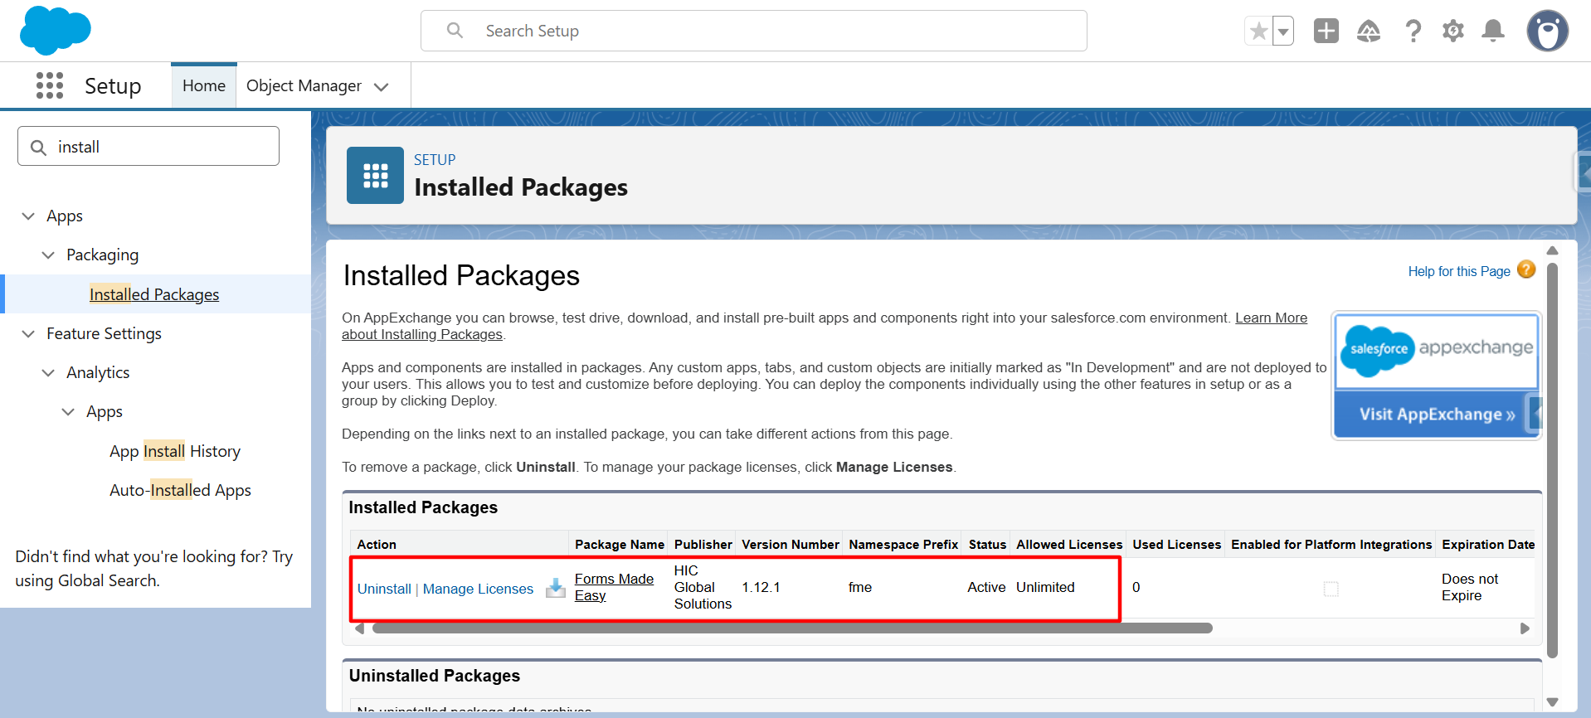Screen dimensions: 1591x718
Task: Switch to the Home tab
Action: (203, 86)
